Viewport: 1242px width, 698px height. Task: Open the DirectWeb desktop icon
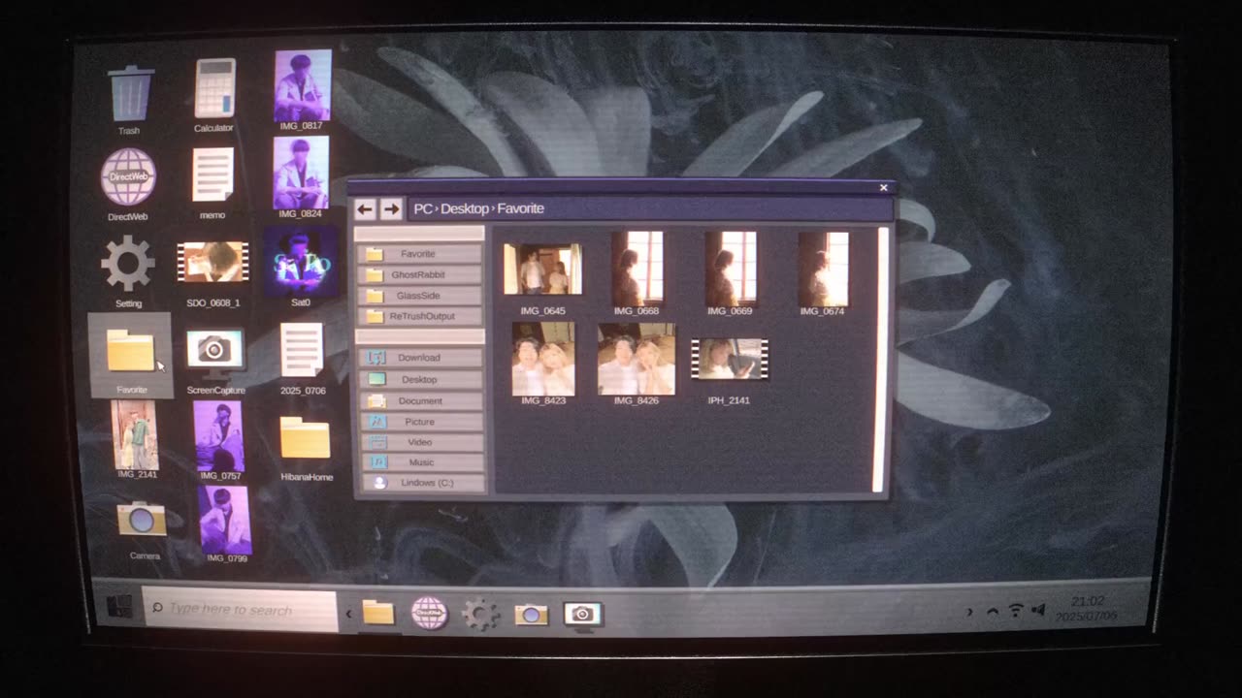127,178
